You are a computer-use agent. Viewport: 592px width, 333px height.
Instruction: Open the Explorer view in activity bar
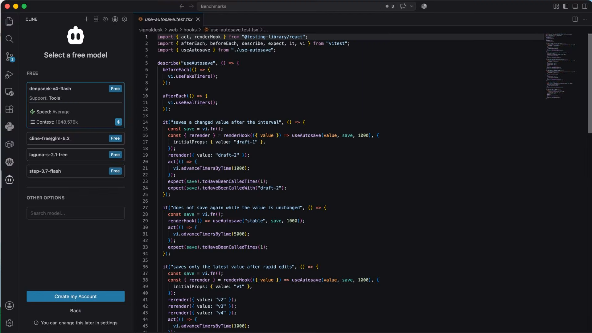point(9,21)
